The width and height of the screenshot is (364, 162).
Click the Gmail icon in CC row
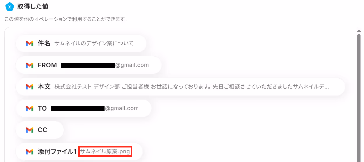29,130
